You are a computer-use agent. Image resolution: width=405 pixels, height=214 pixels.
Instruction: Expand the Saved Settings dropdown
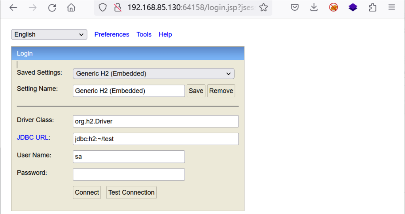pyautogui.click(x=154, y=74)
